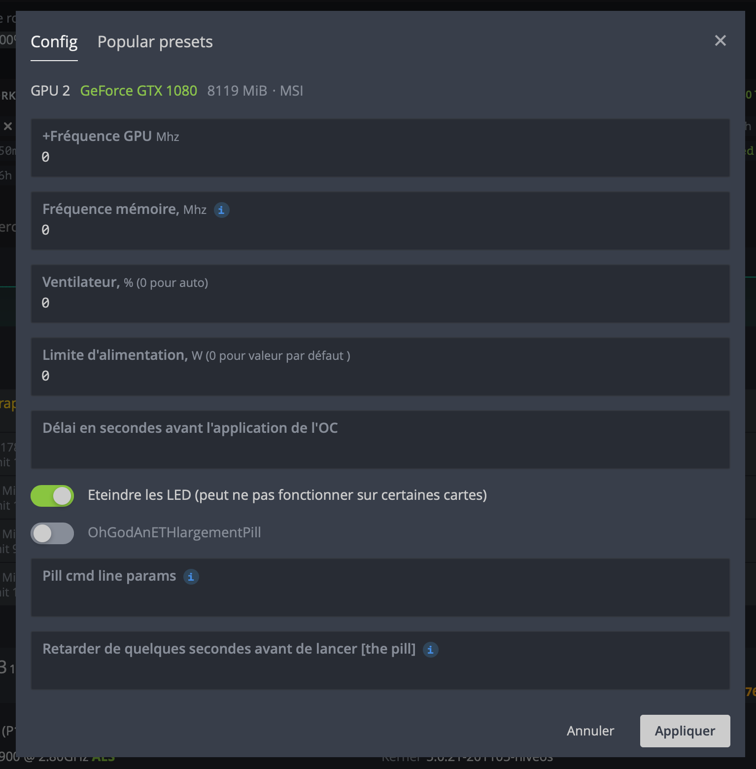Open the Popular presets tab
Screen dimensions: 756x769
click(155, 42)
